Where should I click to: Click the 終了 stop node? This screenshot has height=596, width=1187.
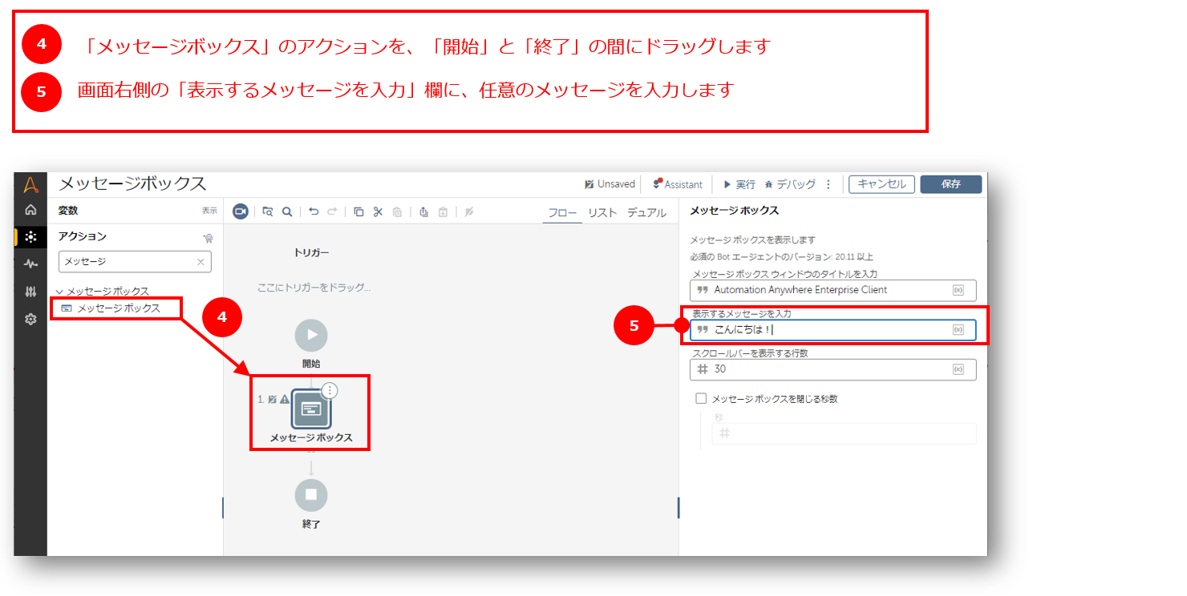click(x=311, y=495)
